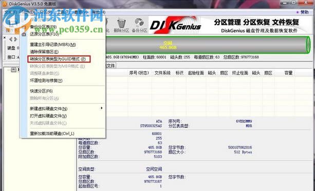
Task: Click the 序号(状态) column header
Action: pyautogui.click(x=139, y=73)
